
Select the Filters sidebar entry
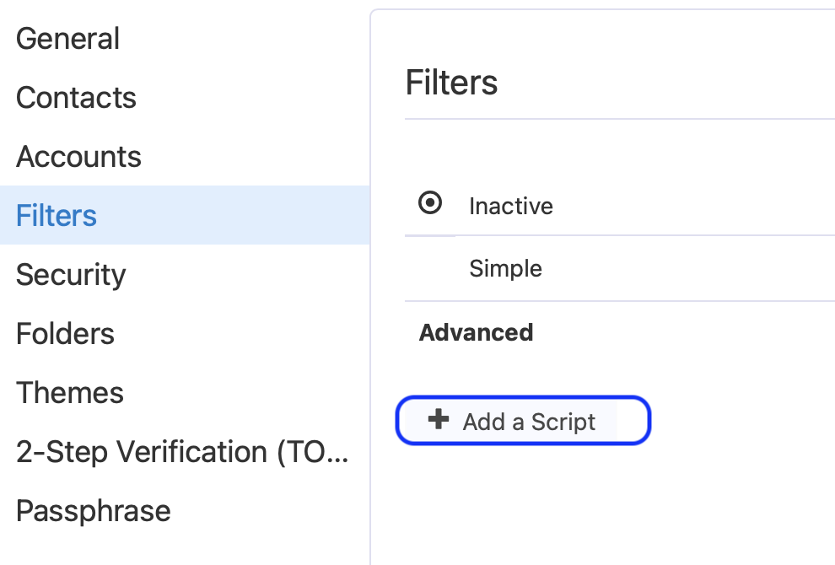56,215
